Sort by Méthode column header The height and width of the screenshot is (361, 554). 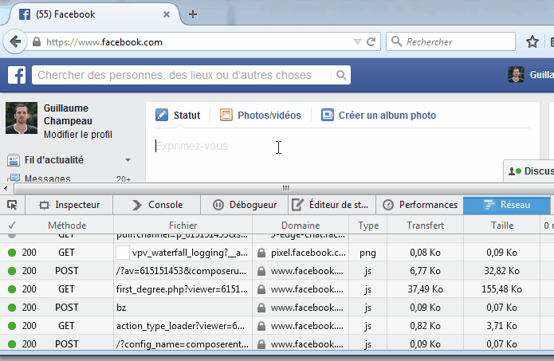click(x=67, y=225)
